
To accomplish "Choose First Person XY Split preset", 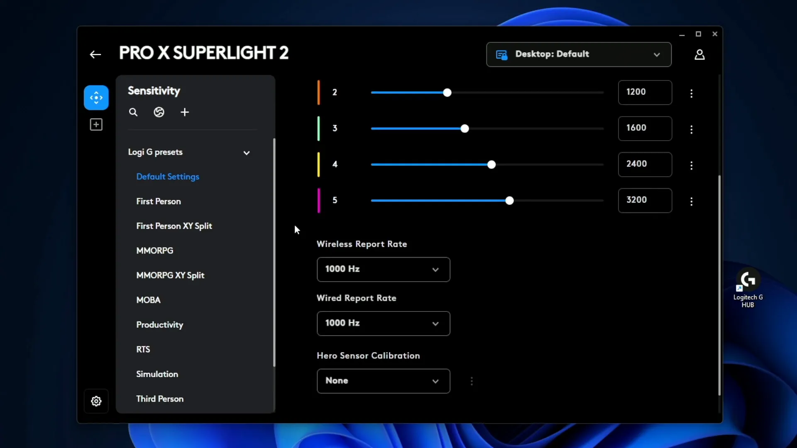I will [x=174, y=226].
